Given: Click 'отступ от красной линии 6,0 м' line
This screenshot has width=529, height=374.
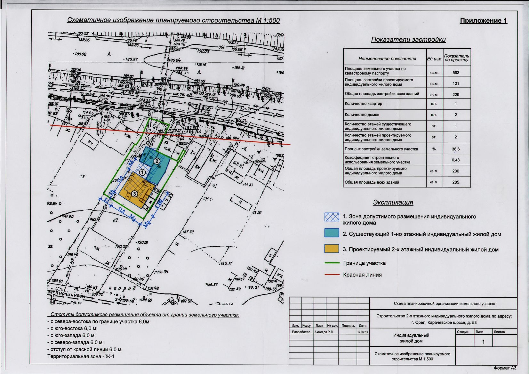Looking at the screenshot, I should coord(85,349).
